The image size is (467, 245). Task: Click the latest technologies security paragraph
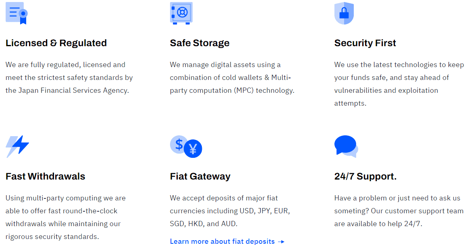click(399, 84)
